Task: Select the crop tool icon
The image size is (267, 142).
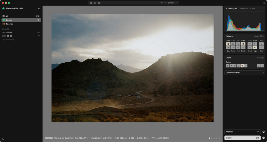Action: coord(99,3)
